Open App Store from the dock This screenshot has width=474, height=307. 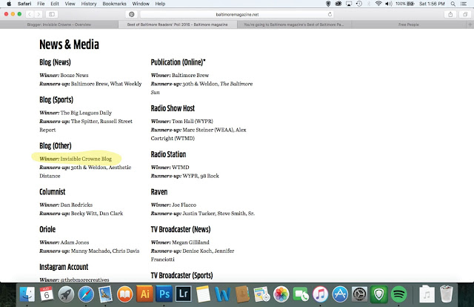point(340,294)
